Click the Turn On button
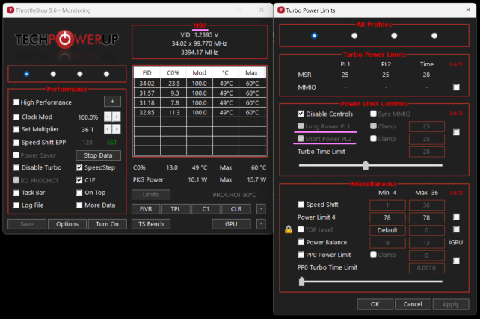Screen dimensions: 480x319 (107, 224)
